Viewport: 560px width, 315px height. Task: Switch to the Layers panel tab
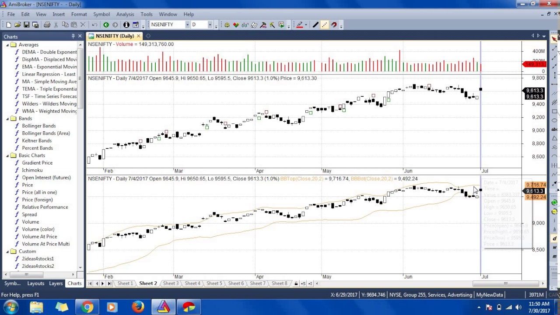point(56,283)
